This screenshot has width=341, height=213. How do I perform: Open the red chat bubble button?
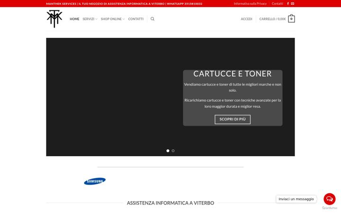tap(330, 199)
